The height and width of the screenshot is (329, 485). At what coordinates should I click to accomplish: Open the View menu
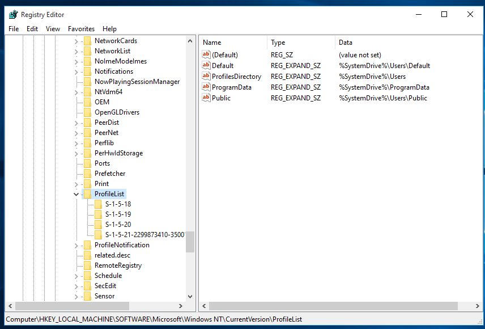point(53,29)
